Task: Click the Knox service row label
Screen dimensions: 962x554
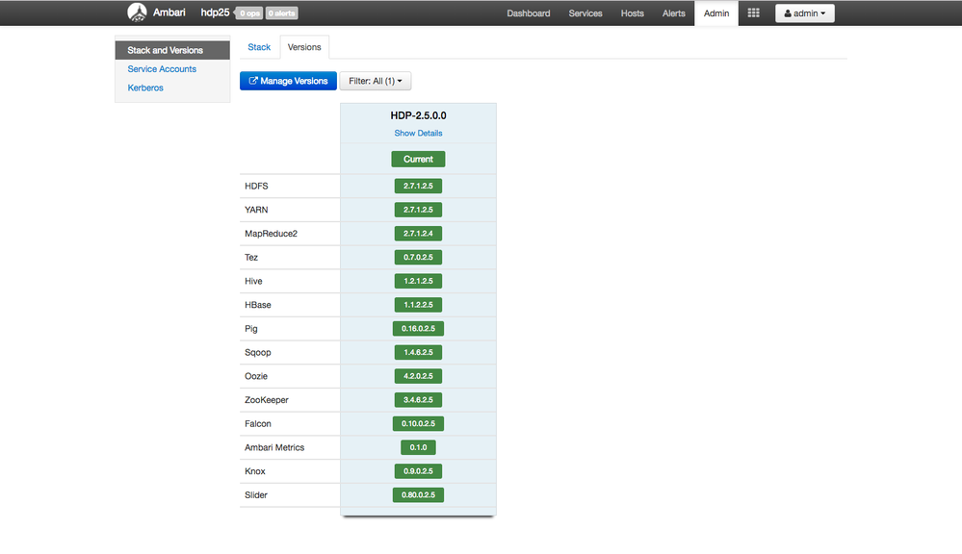Action: pos(255,471)
